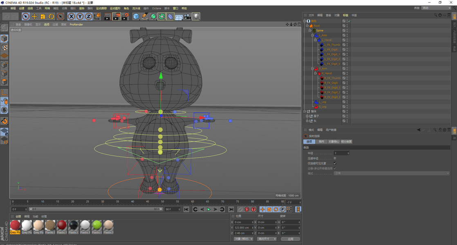The image size is (457, 245).
Task: Open the subdivision surface generator icon
Action: pos(153,17)
